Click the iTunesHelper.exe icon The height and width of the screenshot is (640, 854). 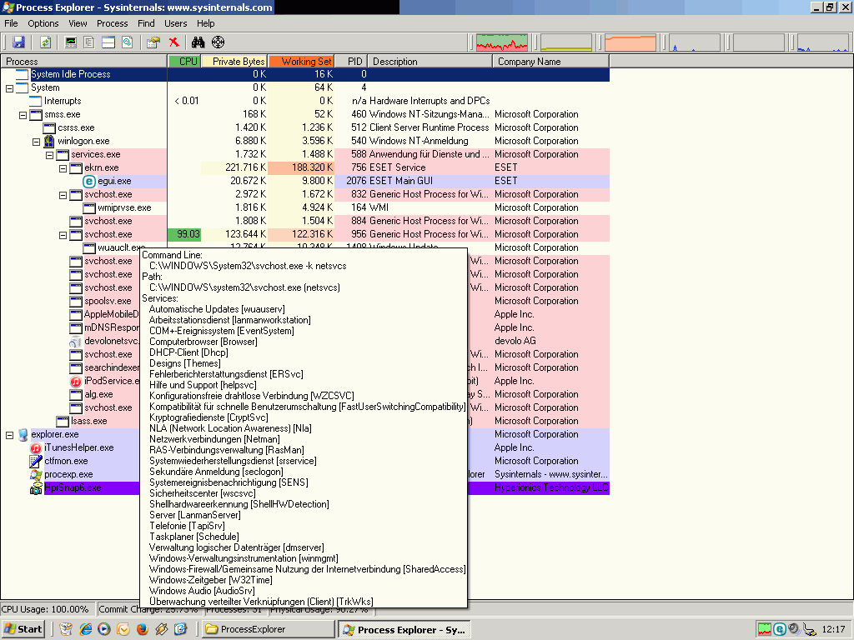point(35,447)
